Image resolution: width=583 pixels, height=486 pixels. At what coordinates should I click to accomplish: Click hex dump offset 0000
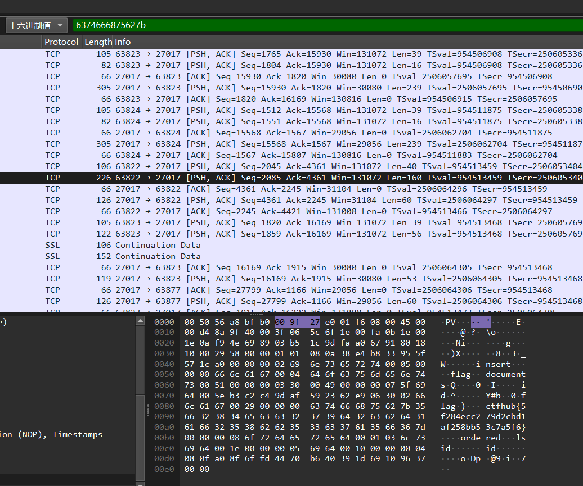[x=164, y=322]
